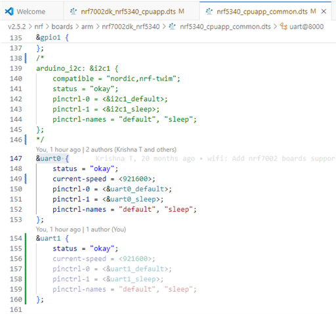This screenshot has width=336, height=314.
Task: Click 'pinctrl-names' on line 152
Action: click(79, 209)
